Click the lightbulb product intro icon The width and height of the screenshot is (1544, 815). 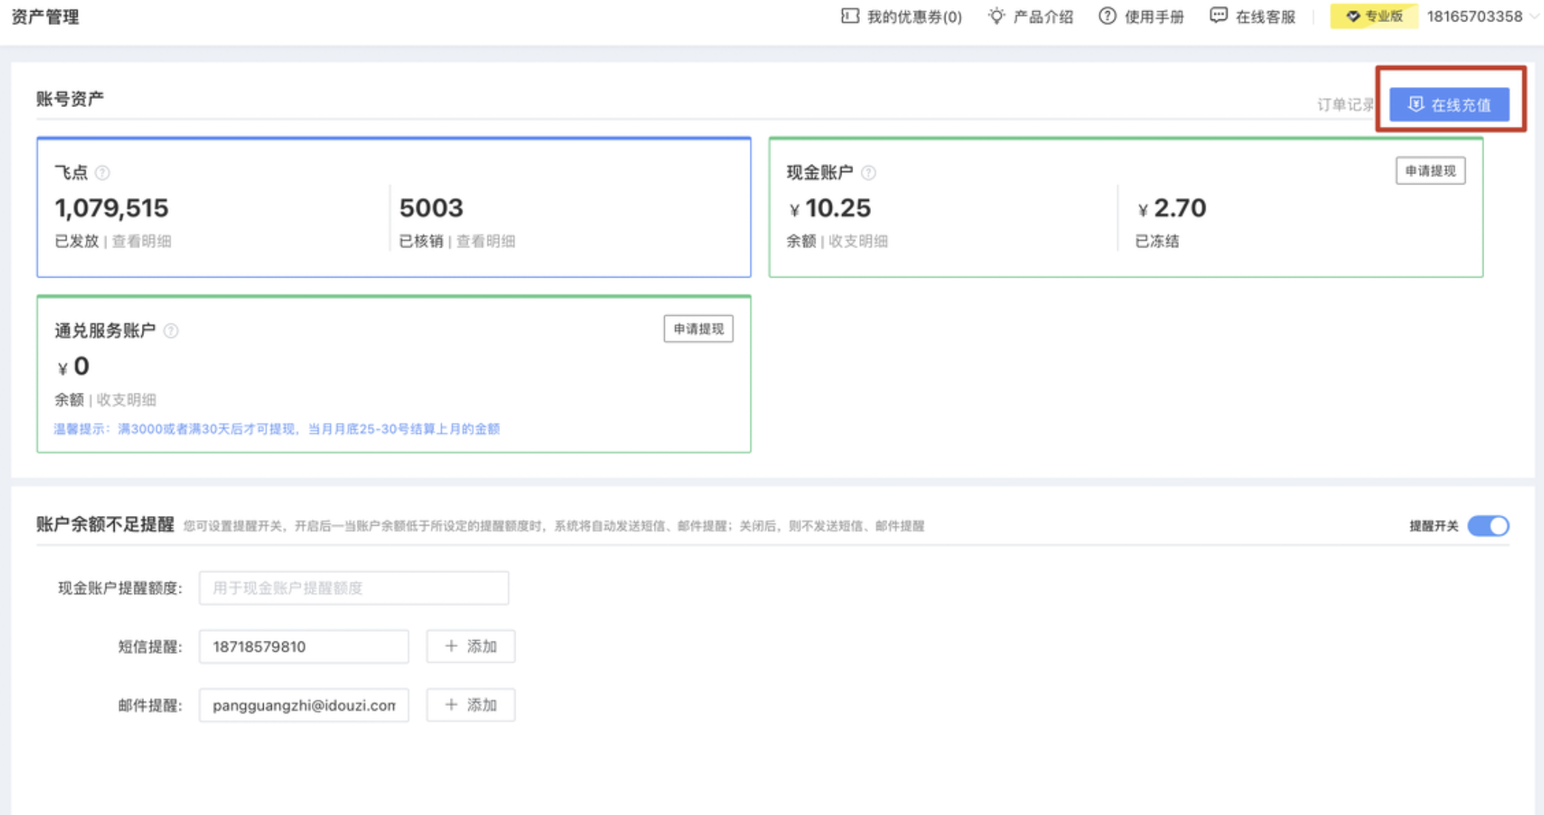(x=997, y=16)
